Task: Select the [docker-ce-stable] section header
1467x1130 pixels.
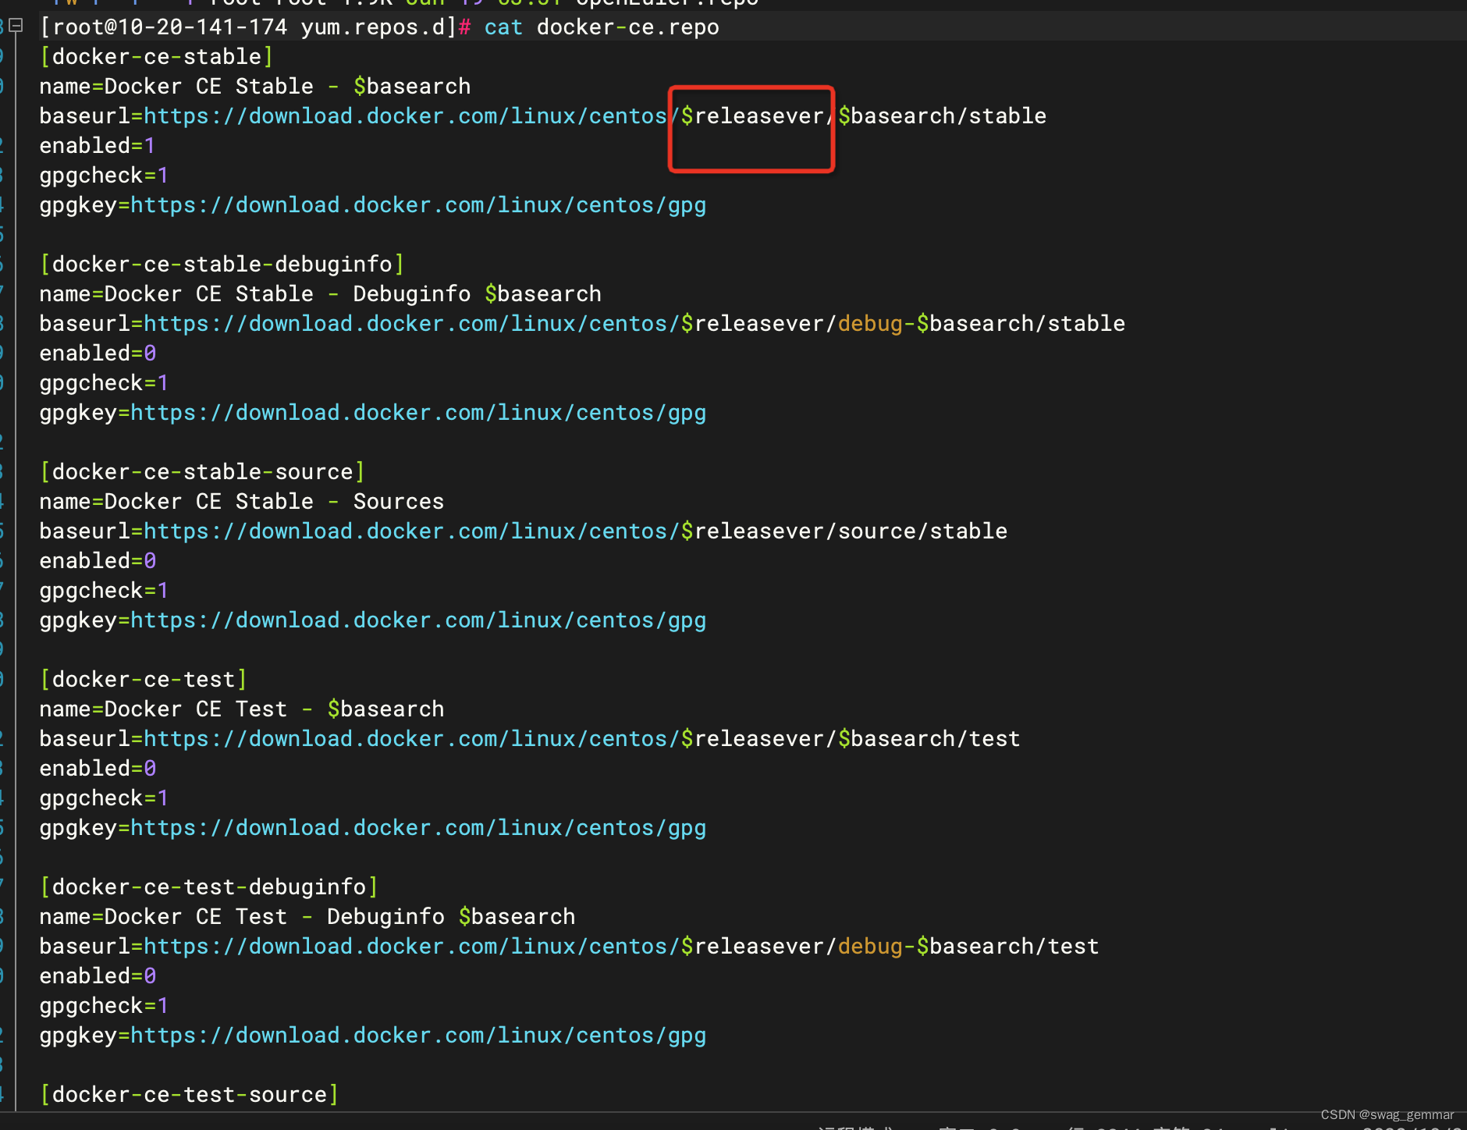Action: tap(157, 57)
